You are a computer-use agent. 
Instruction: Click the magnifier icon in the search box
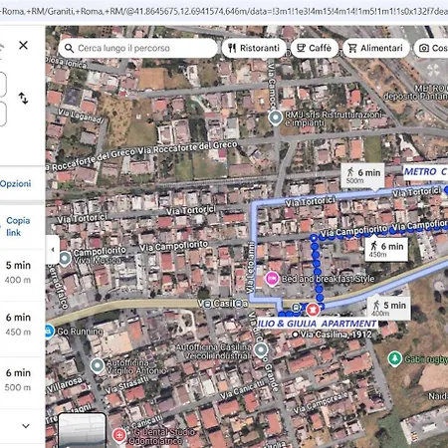[69, 48]
